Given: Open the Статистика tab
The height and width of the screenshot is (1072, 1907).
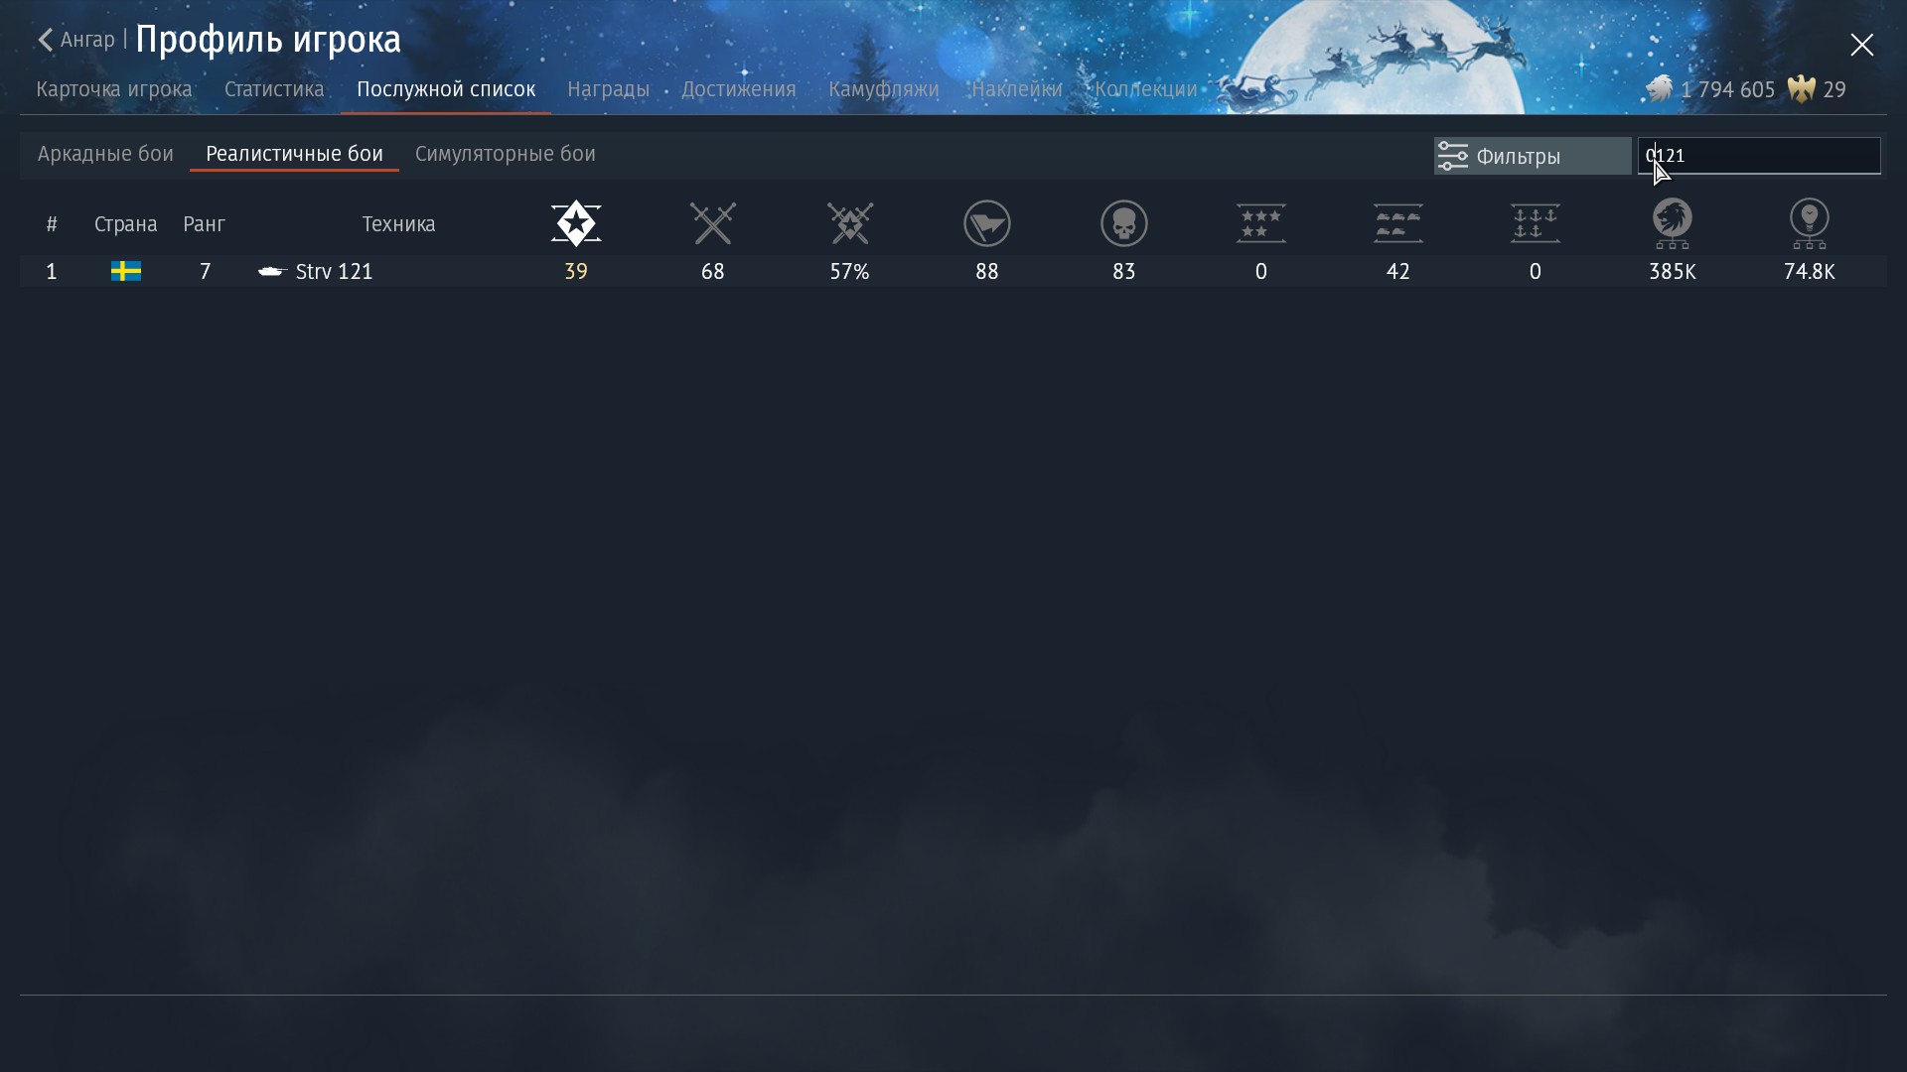Looking at the screenshot, I should tap(274, 89).
